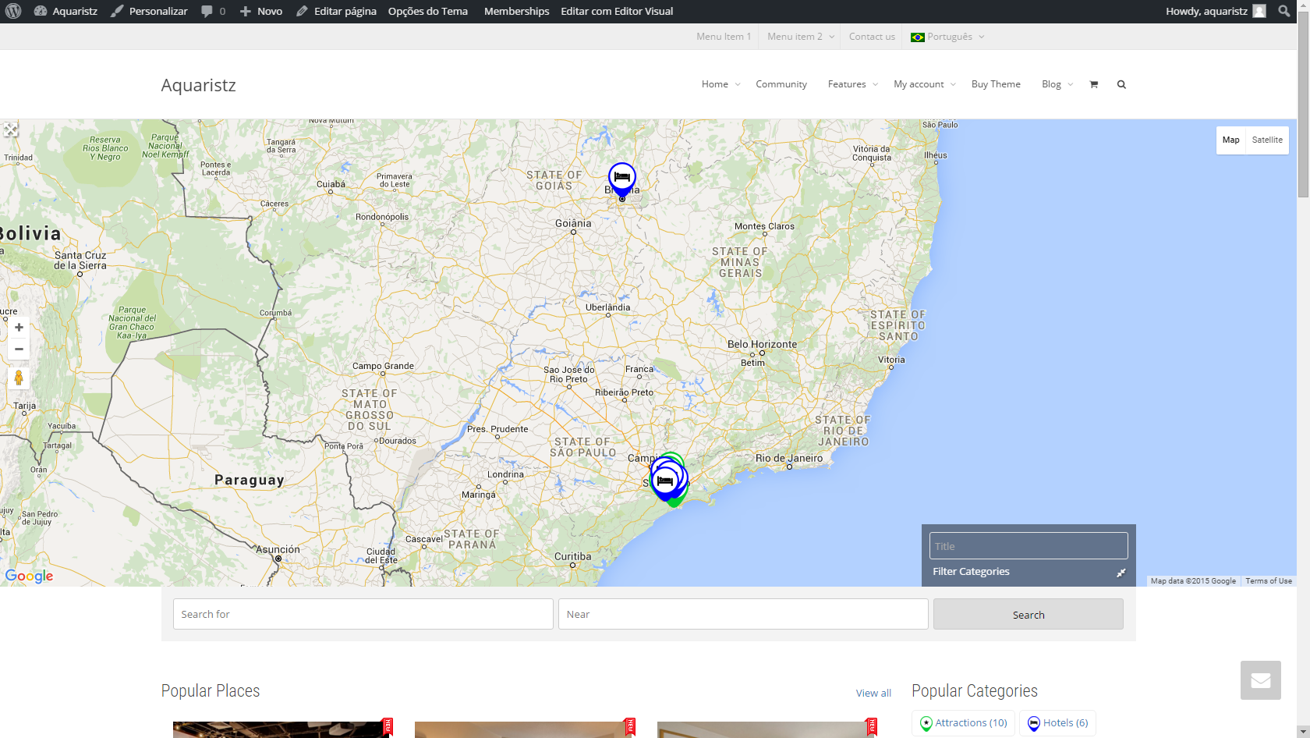Open Memberships in admin bar
Image resolution: width=1310 pixels, height=738 pixels.
516,11
